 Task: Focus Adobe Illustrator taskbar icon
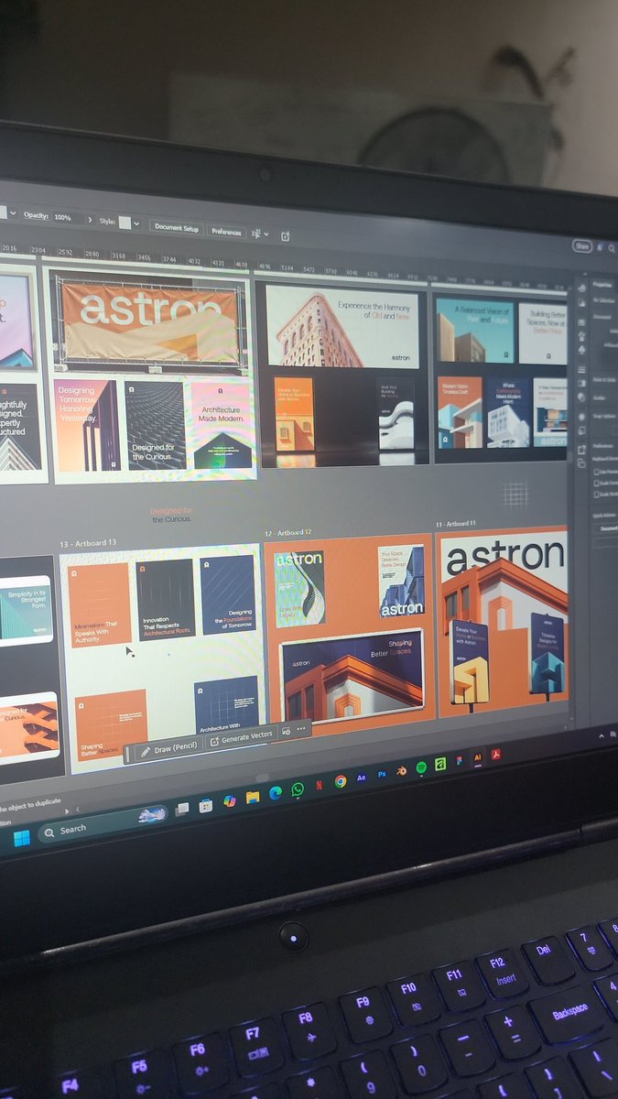click(x=477, y=756)
